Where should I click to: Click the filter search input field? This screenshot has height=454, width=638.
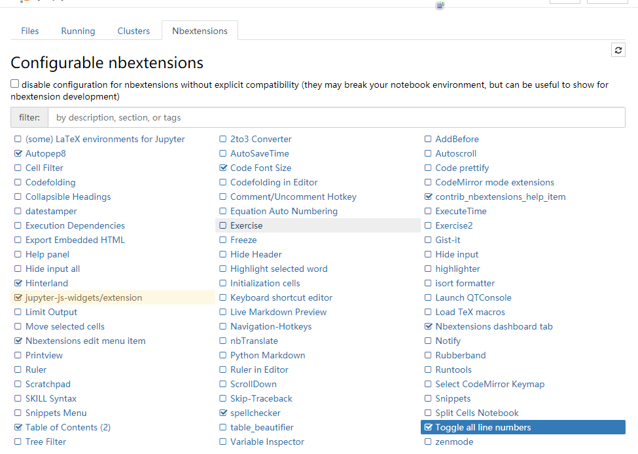tap(336, 118)
